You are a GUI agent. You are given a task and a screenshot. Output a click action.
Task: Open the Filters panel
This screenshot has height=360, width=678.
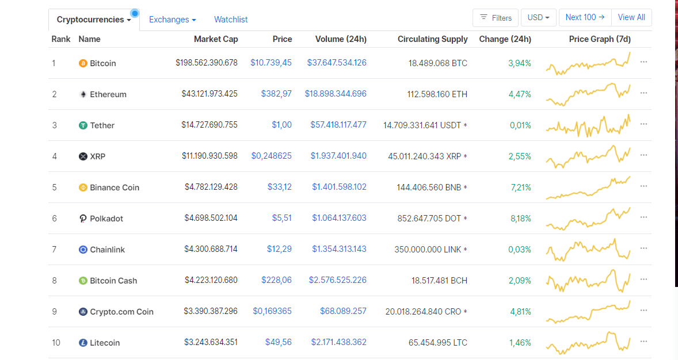[x=496, y=18]
